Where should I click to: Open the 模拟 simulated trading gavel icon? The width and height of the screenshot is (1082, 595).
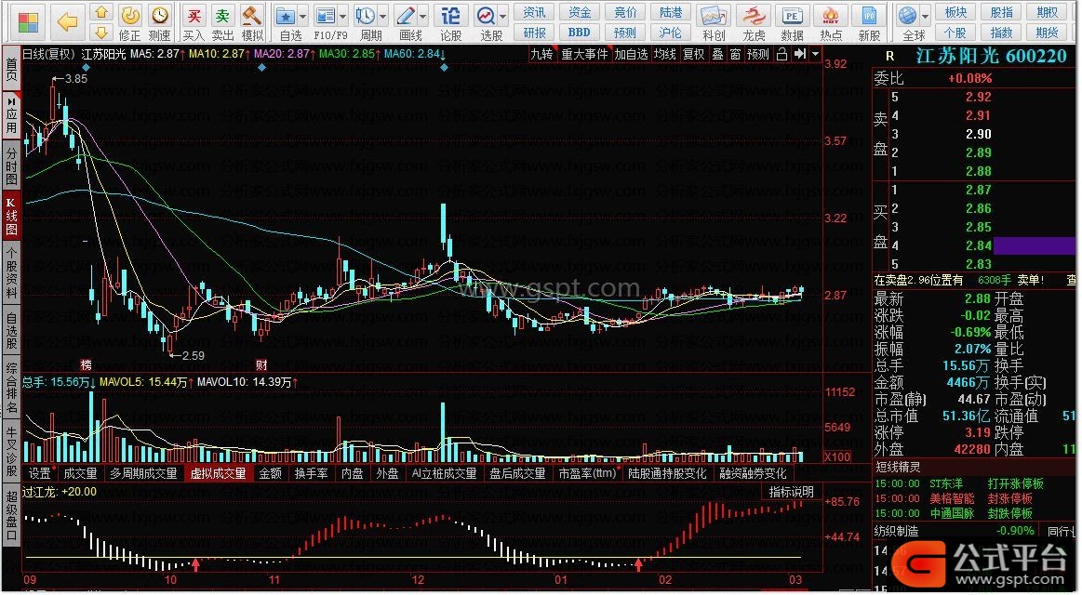point(252,22)
